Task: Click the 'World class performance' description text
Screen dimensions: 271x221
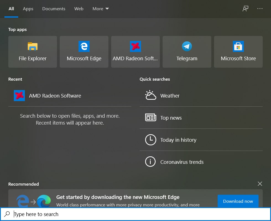Action: (128, 205)
